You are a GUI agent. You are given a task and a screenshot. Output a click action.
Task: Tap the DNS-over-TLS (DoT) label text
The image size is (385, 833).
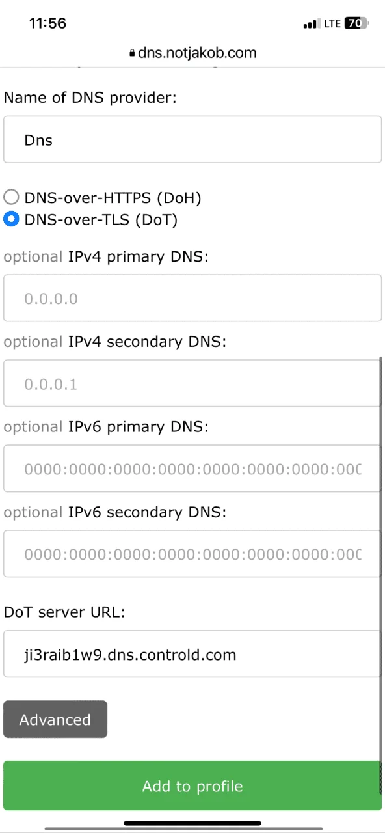coord(101,220)
